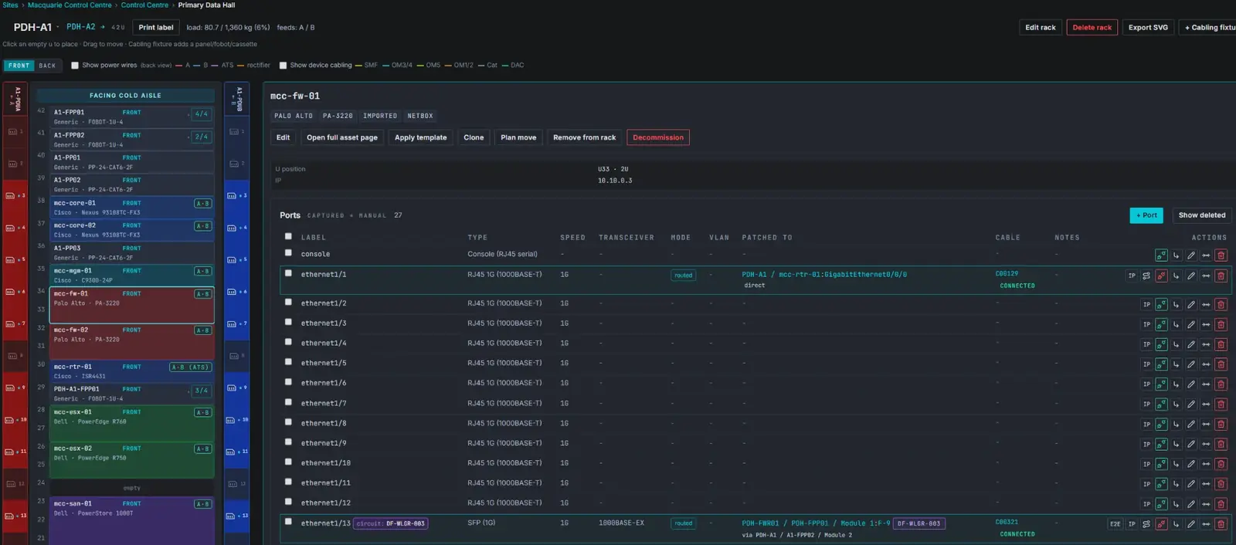
Task: Click the trace line icon for ethernet1/4
Action: (x=1206, y=344)
